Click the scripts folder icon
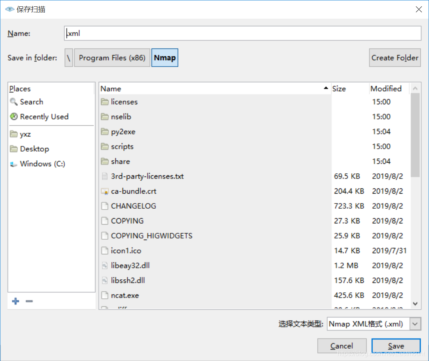Image resolution: width=429 pixels, height=361 pixels. tap(105, 146)
